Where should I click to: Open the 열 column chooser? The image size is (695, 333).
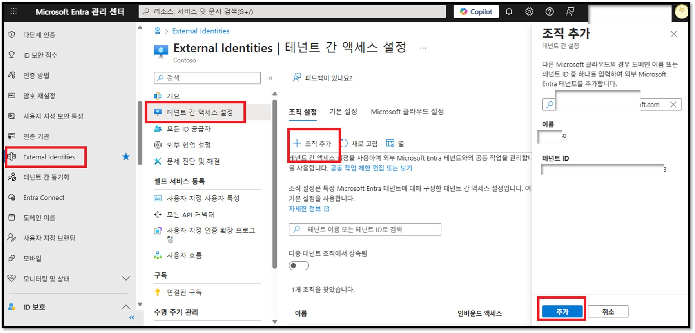pos(395,143)
